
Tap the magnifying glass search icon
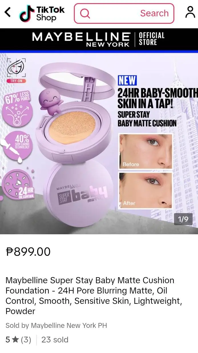[85, 13]
